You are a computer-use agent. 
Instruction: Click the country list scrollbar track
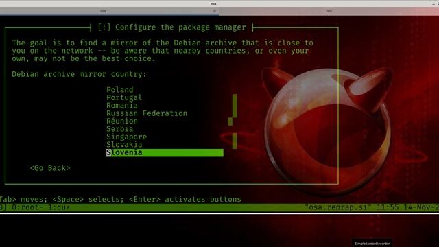(x=234, y=121)
